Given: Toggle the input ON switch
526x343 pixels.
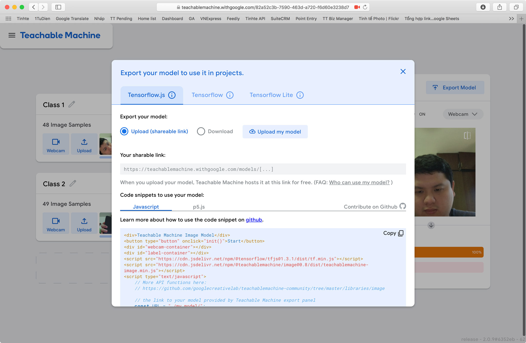Looking at the screenshot, I should tap(422, 114).
